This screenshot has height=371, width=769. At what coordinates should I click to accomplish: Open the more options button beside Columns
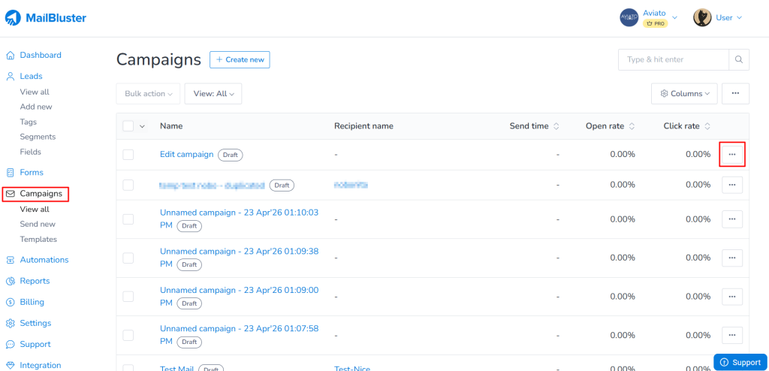(735, 94)
